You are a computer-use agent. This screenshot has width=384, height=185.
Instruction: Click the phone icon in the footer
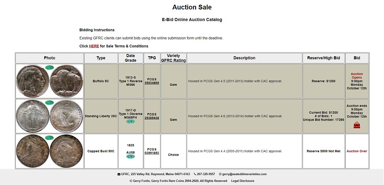pos(195,174)
